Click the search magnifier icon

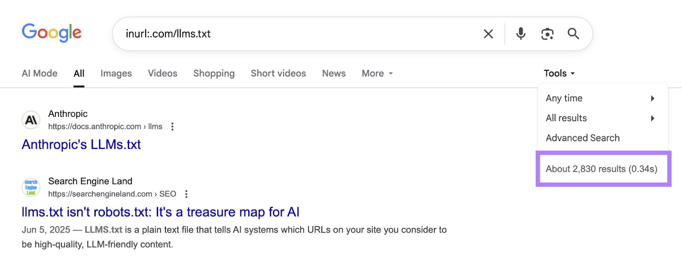click(x=573, y=34)
